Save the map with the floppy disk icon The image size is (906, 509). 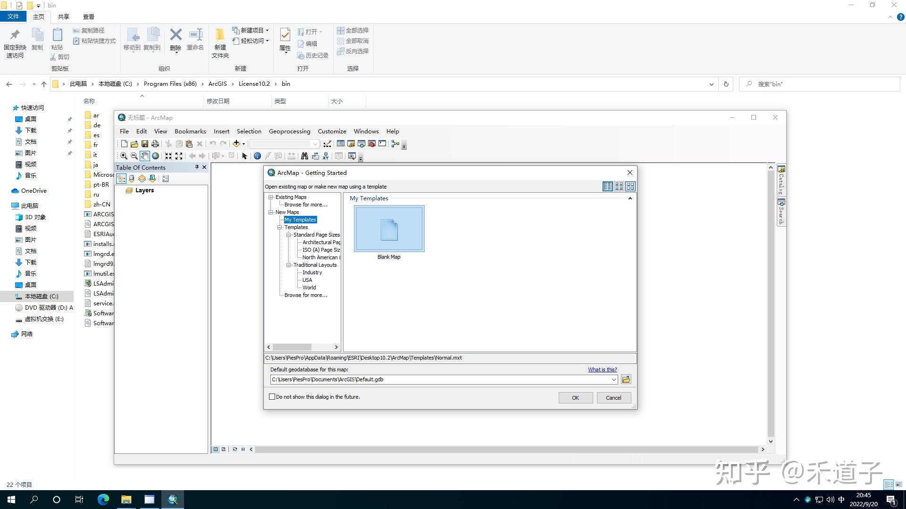(145, 144)
